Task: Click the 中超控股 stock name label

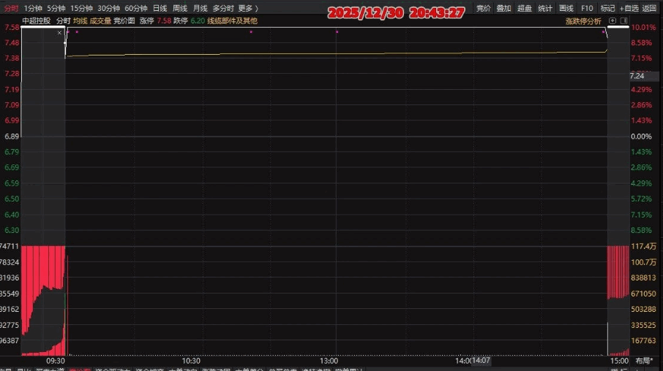Action: (37, 20)
